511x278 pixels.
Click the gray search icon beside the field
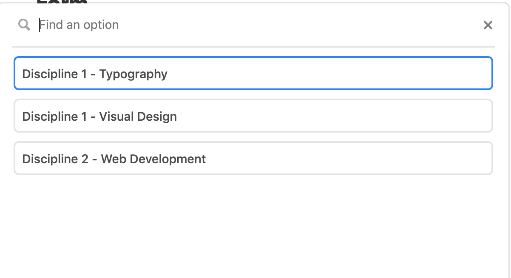(x=24, y=25)
